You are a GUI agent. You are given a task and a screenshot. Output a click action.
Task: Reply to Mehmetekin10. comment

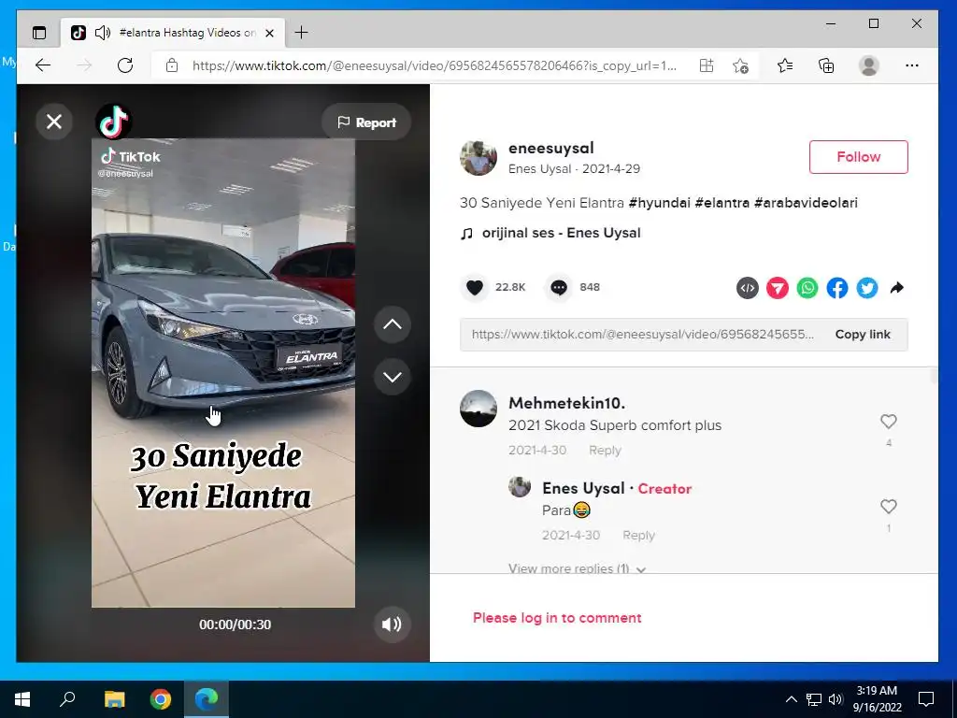pos(605,450)
